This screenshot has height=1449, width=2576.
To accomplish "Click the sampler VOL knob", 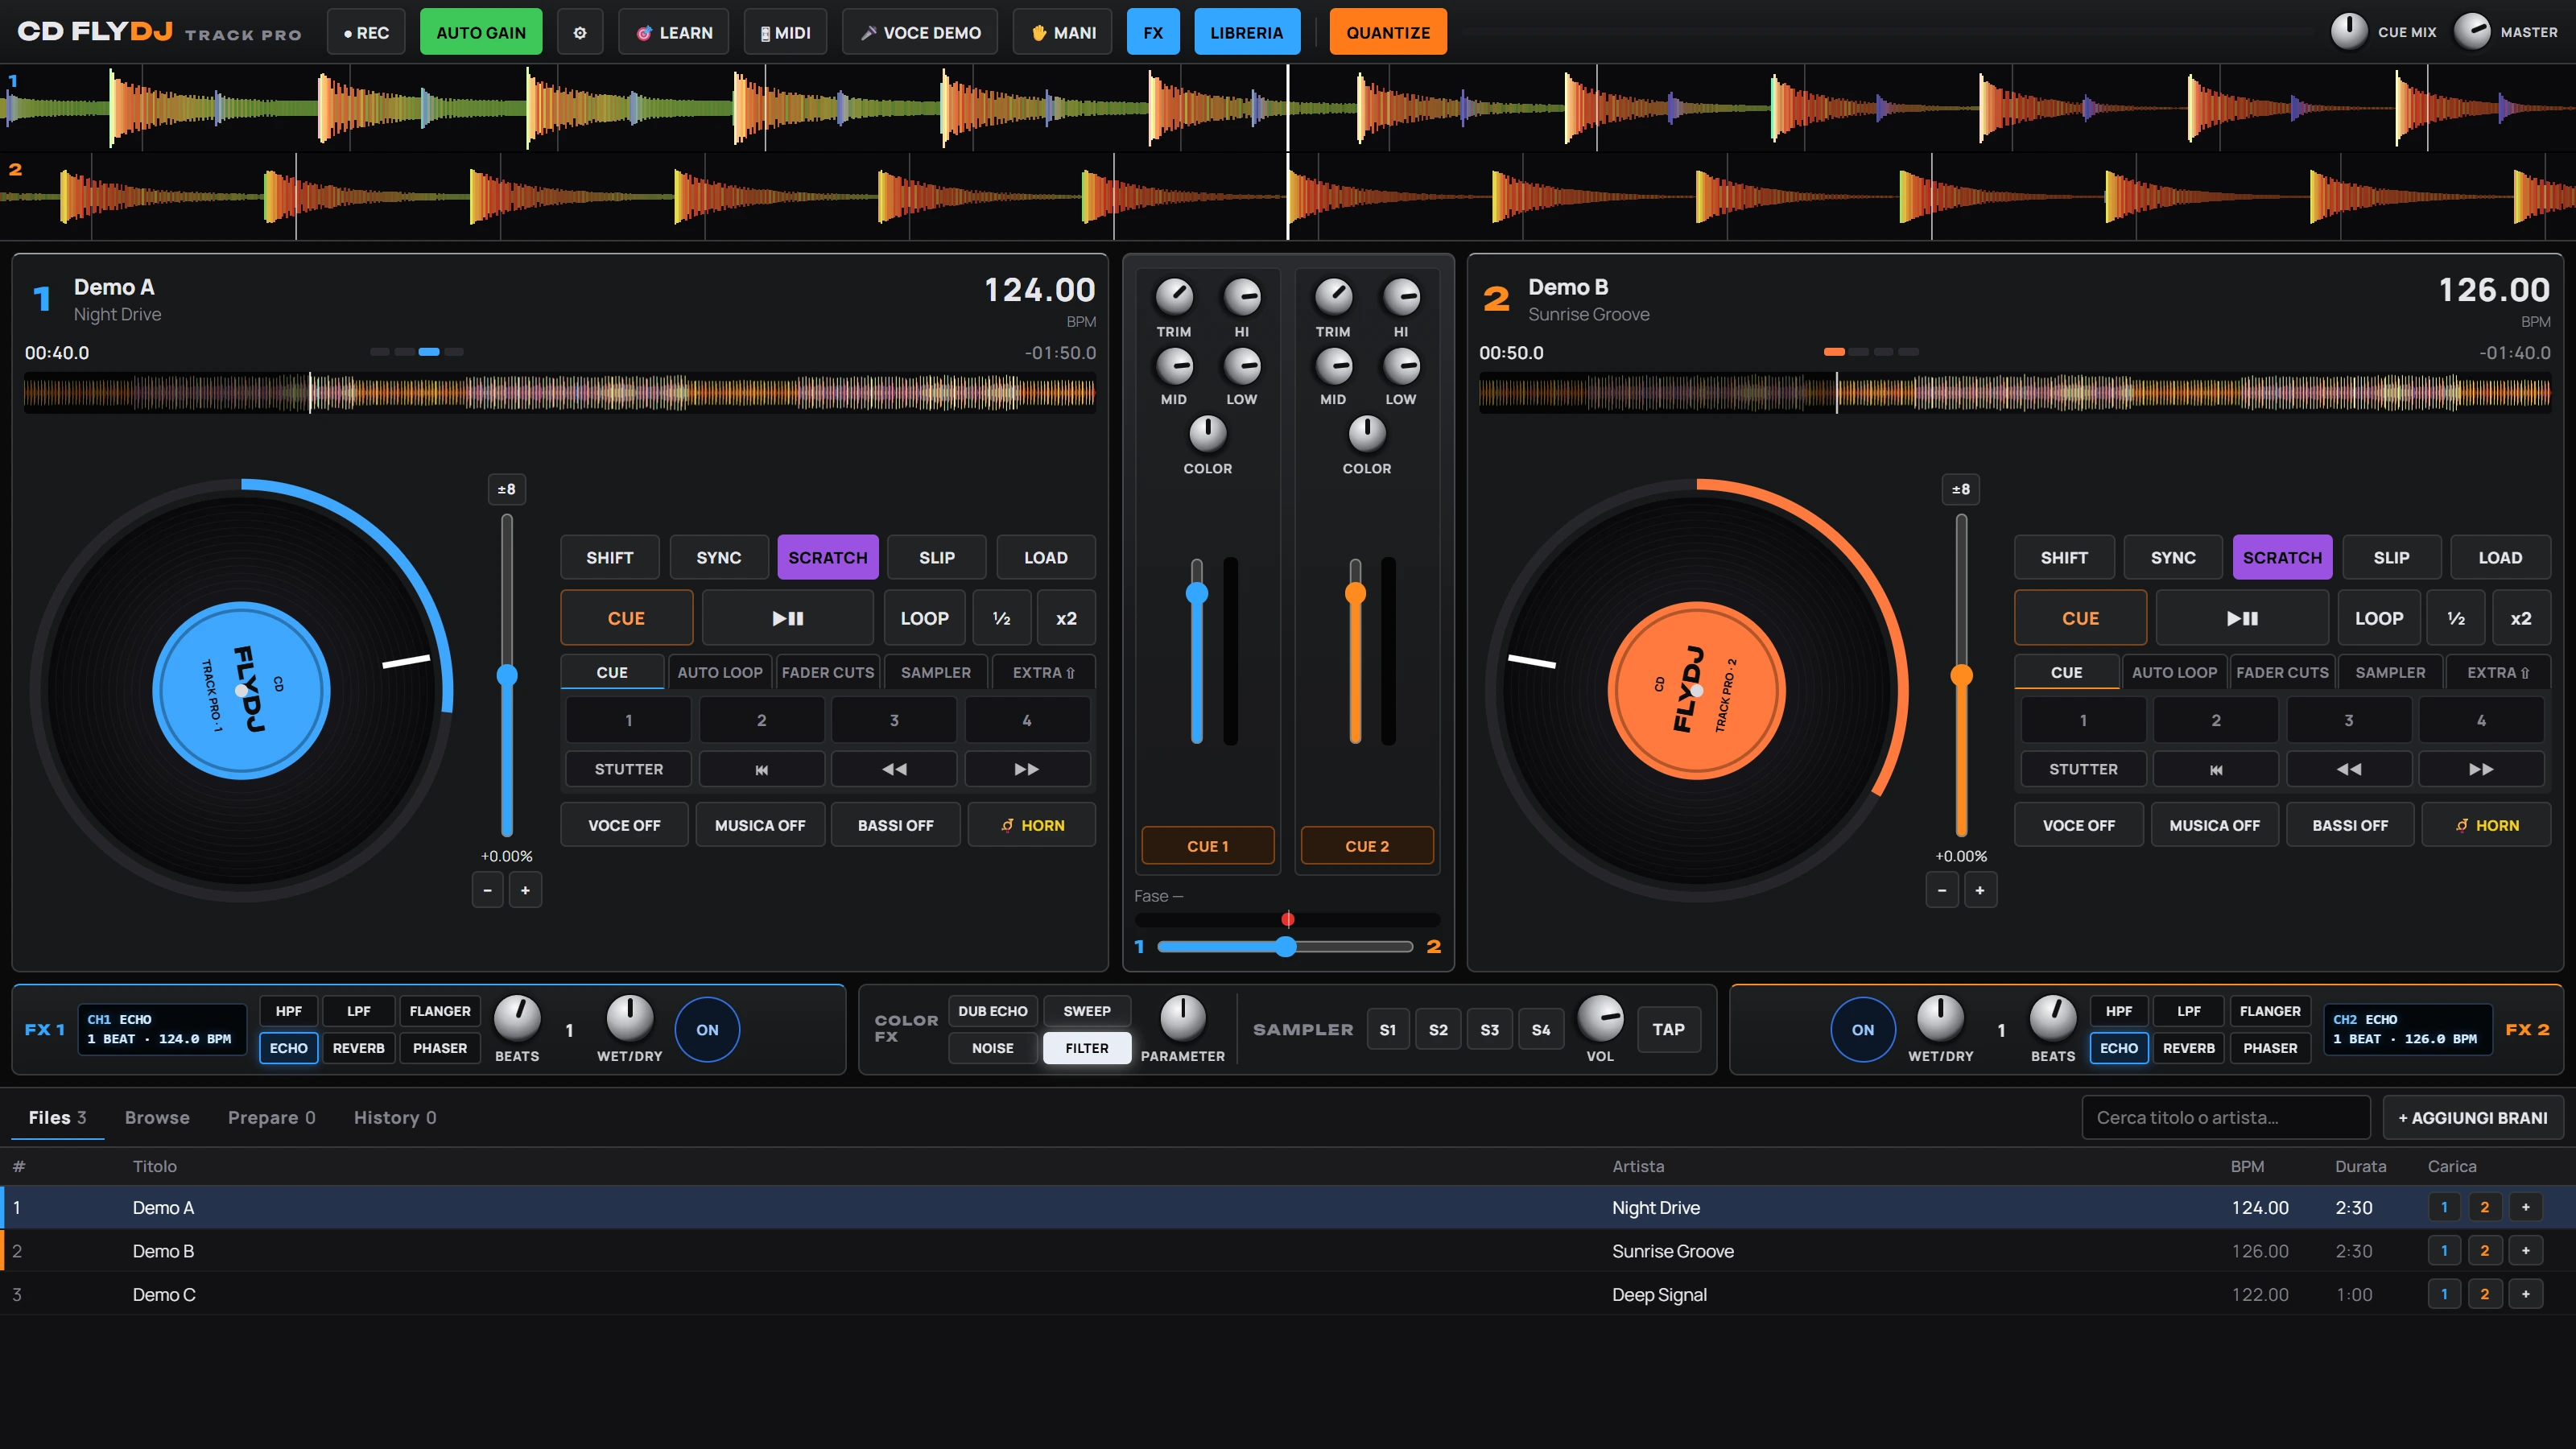I will point(1600,1019).
